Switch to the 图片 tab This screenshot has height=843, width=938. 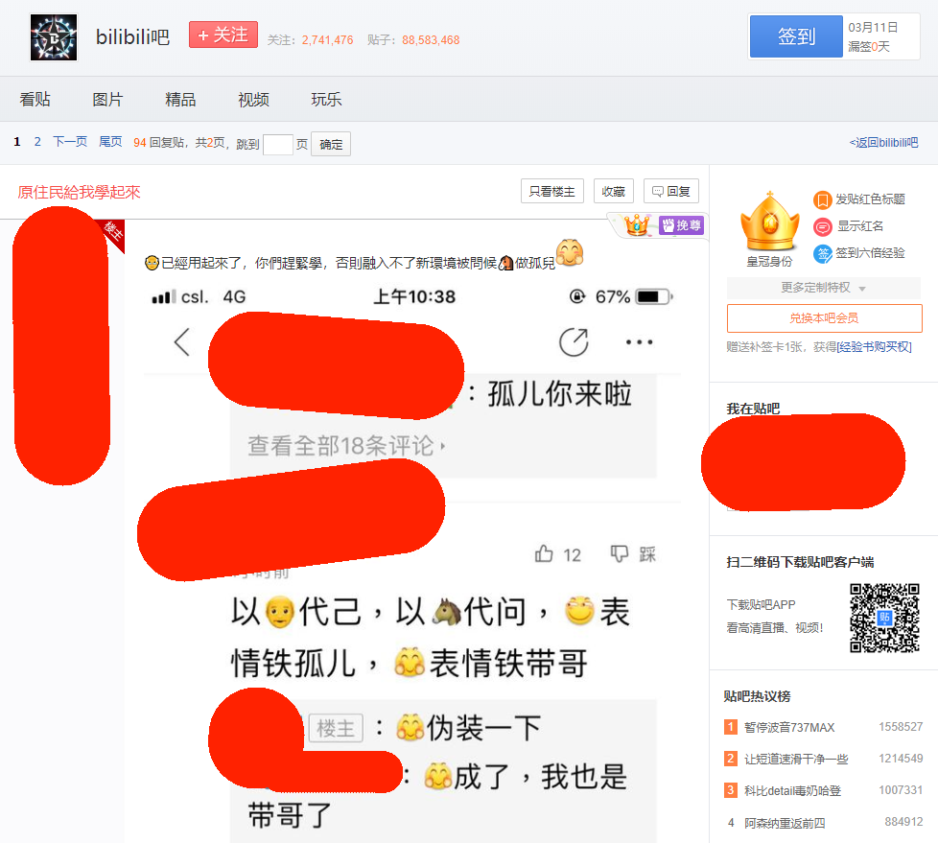click(107, 100)
